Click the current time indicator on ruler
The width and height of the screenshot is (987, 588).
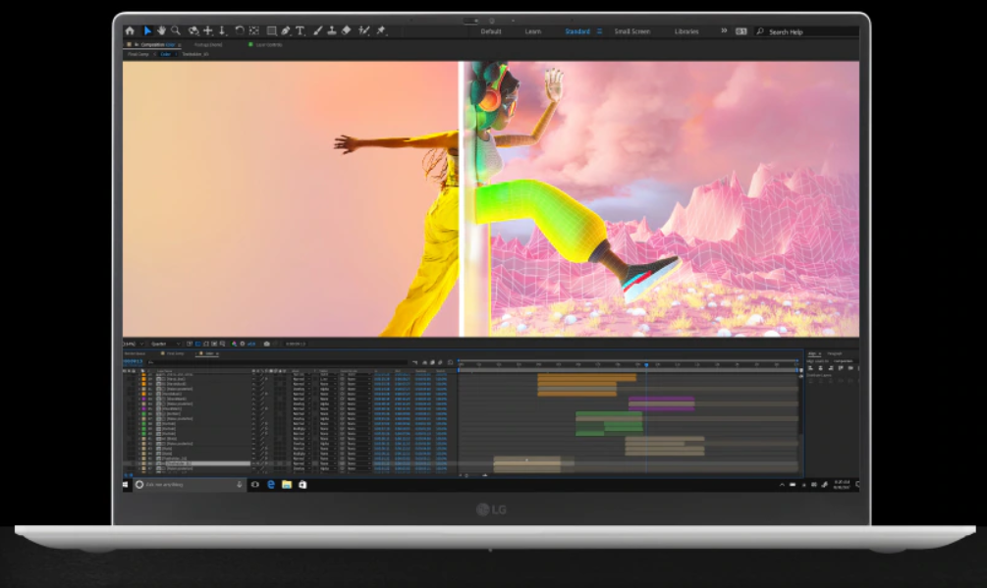click(646, 365)
